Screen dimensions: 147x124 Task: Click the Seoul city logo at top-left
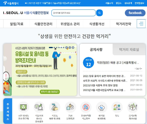pyautogui.click(x=11, y=3)
